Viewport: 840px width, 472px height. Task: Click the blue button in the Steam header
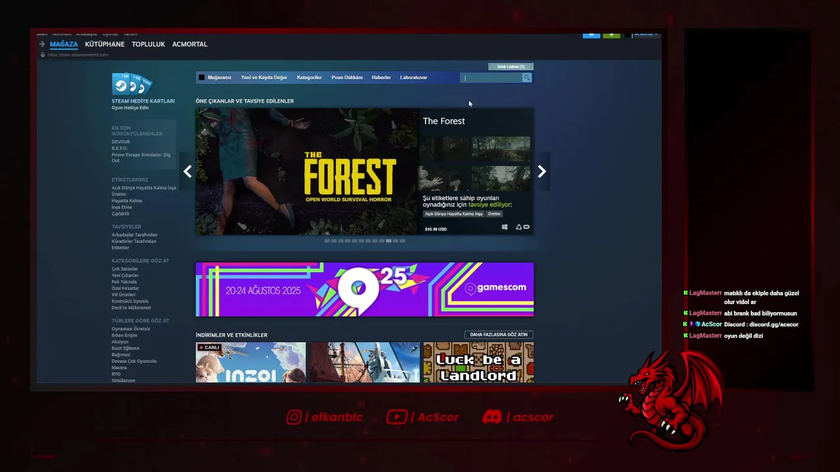[591, 35]
